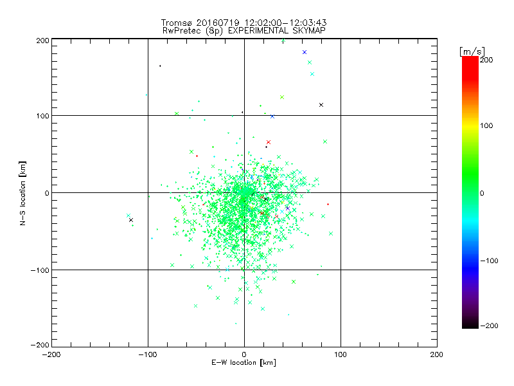The image size is (514, 386).
Task: Click the black X marker in the upper right
Action: click(321, 105)
